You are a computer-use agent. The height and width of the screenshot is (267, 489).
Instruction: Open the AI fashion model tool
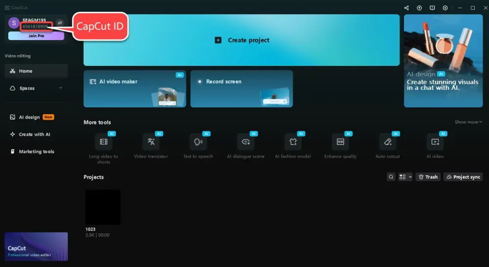(293, 142)
